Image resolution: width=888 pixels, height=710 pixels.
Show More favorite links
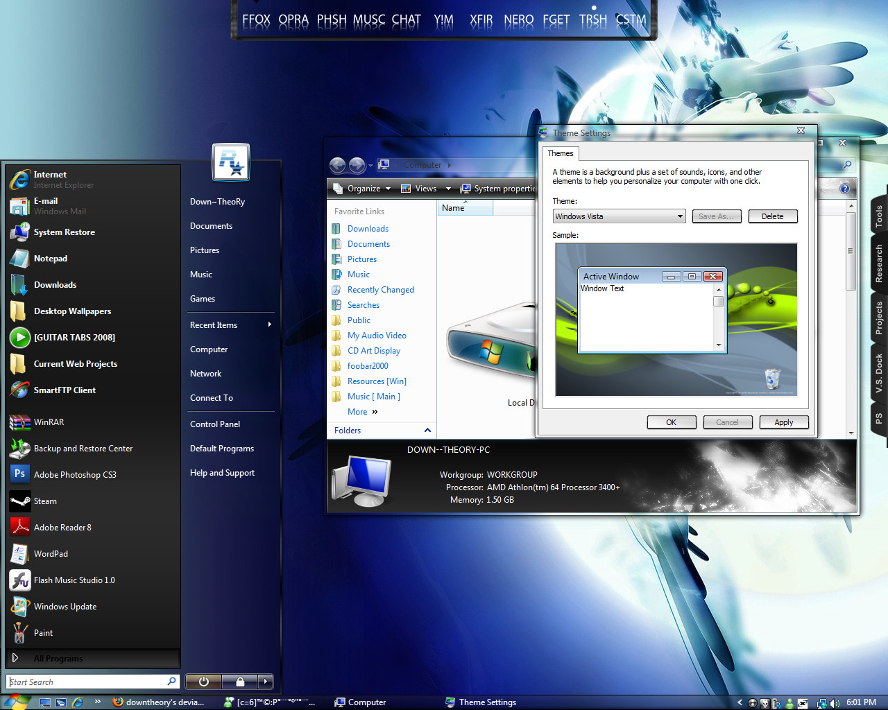click(363, 412)
